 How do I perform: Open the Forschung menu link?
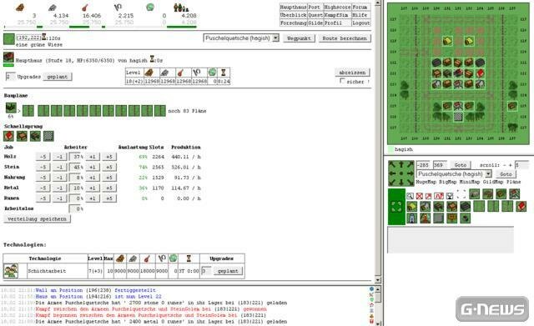293,23
